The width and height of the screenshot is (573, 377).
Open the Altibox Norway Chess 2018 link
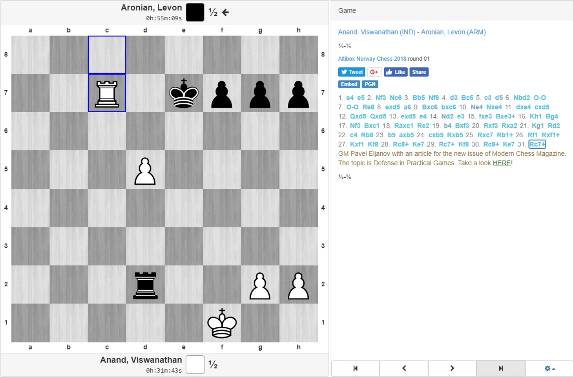372,59
